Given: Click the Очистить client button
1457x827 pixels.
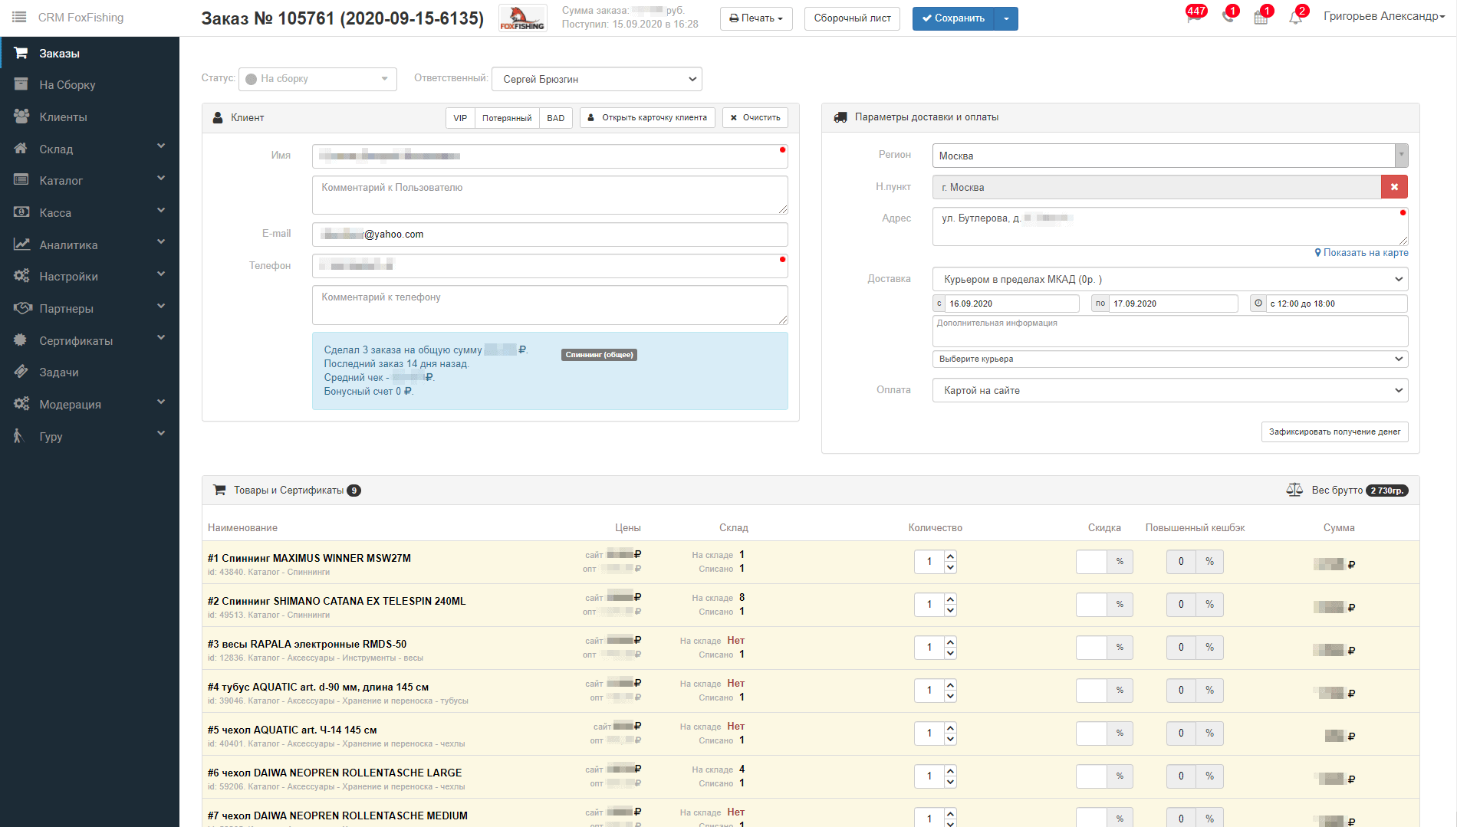Looking at the screenshot, I should 755,118.
